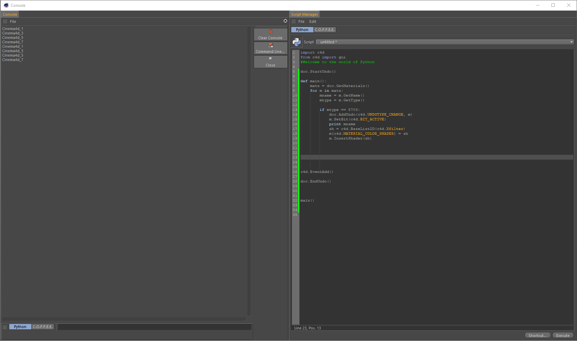
Task: Switch Script Manager to C.O.F.F.E.E. mode
Action: point(324,30)
